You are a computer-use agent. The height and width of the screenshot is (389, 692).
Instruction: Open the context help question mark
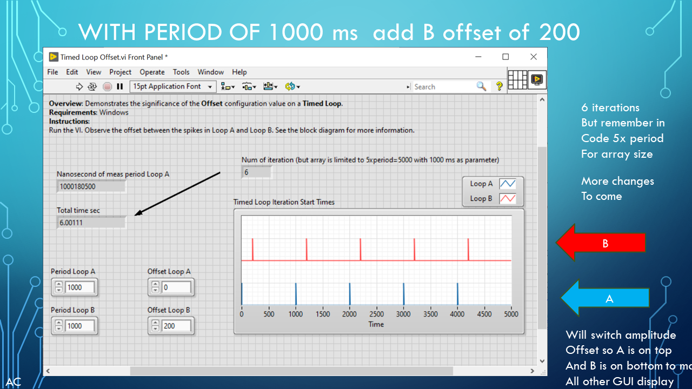click(x=499, y=86)
